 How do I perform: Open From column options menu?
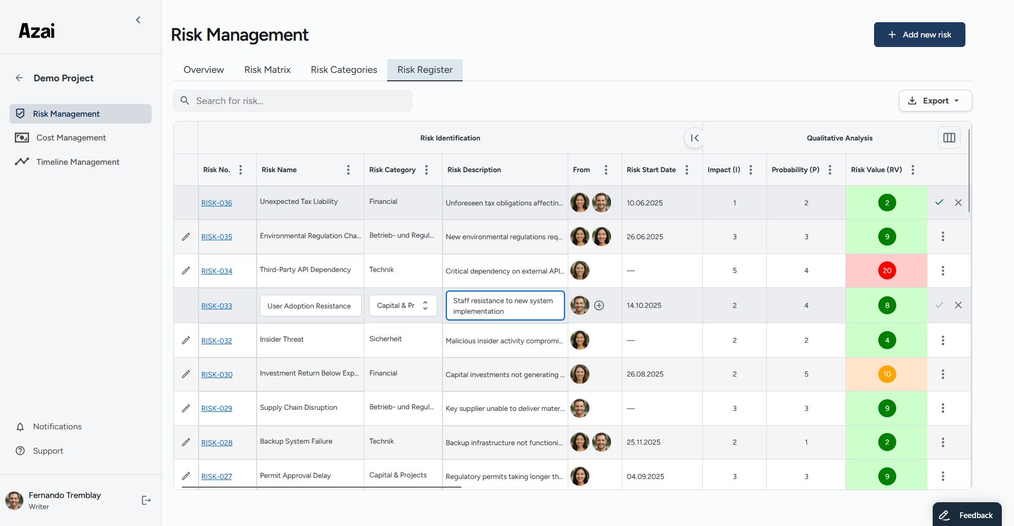[606, 170]
